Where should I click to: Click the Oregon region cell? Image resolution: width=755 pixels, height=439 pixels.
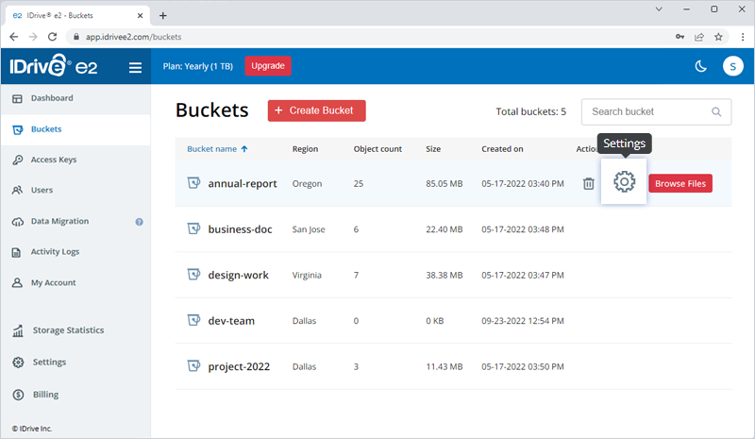click(x=307, y=183)
